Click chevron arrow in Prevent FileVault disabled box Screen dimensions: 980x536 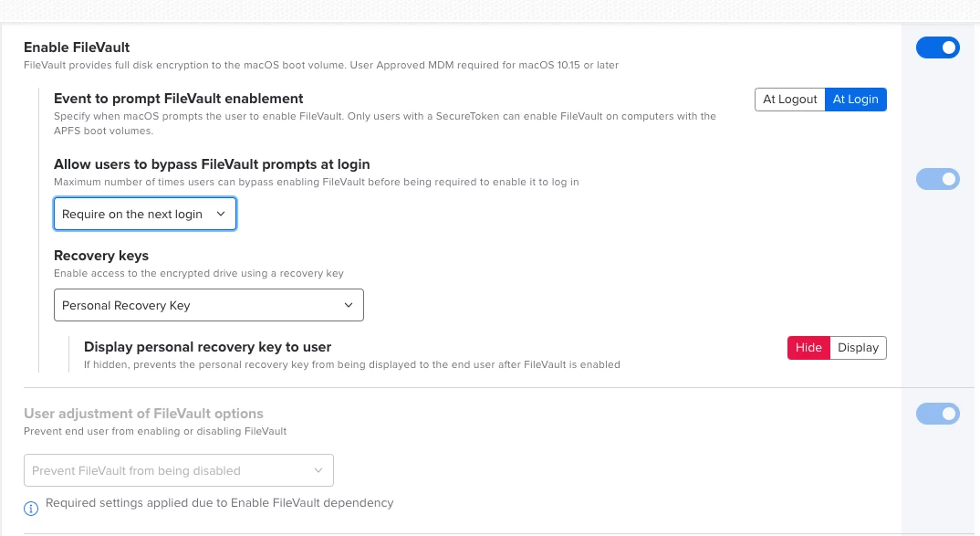(318, 470)
